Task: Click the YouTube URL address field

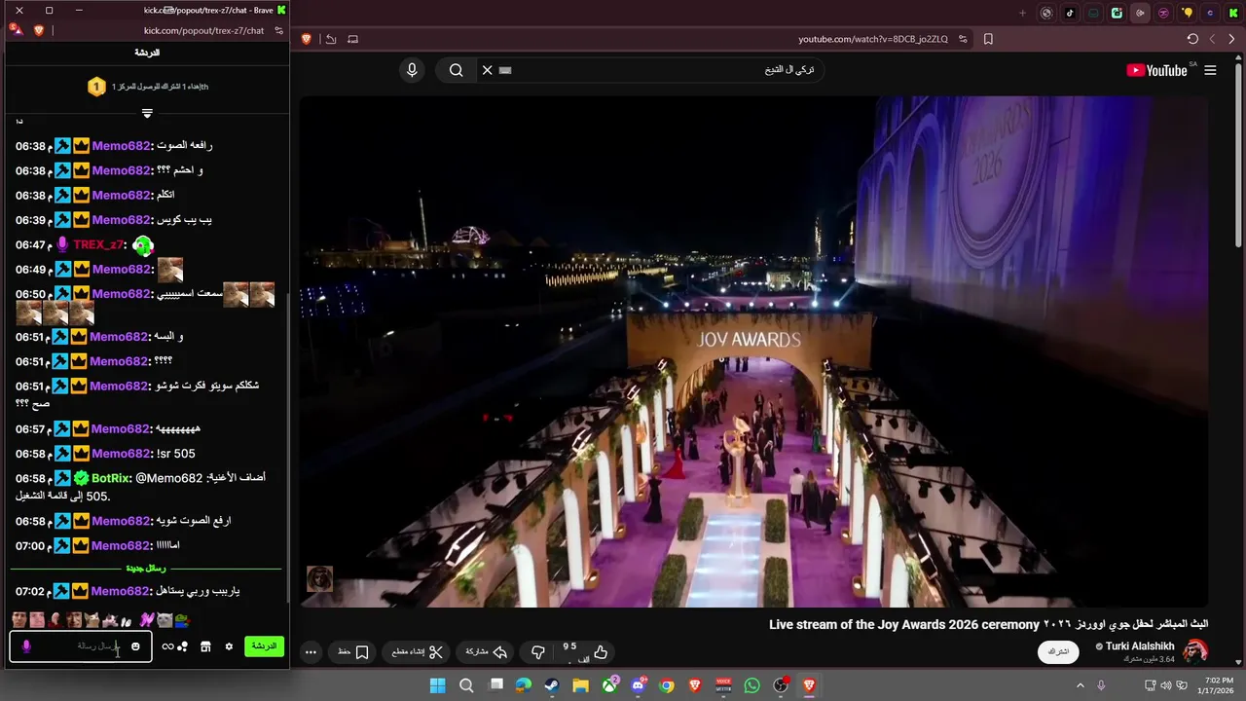Action: coord(873,39)
